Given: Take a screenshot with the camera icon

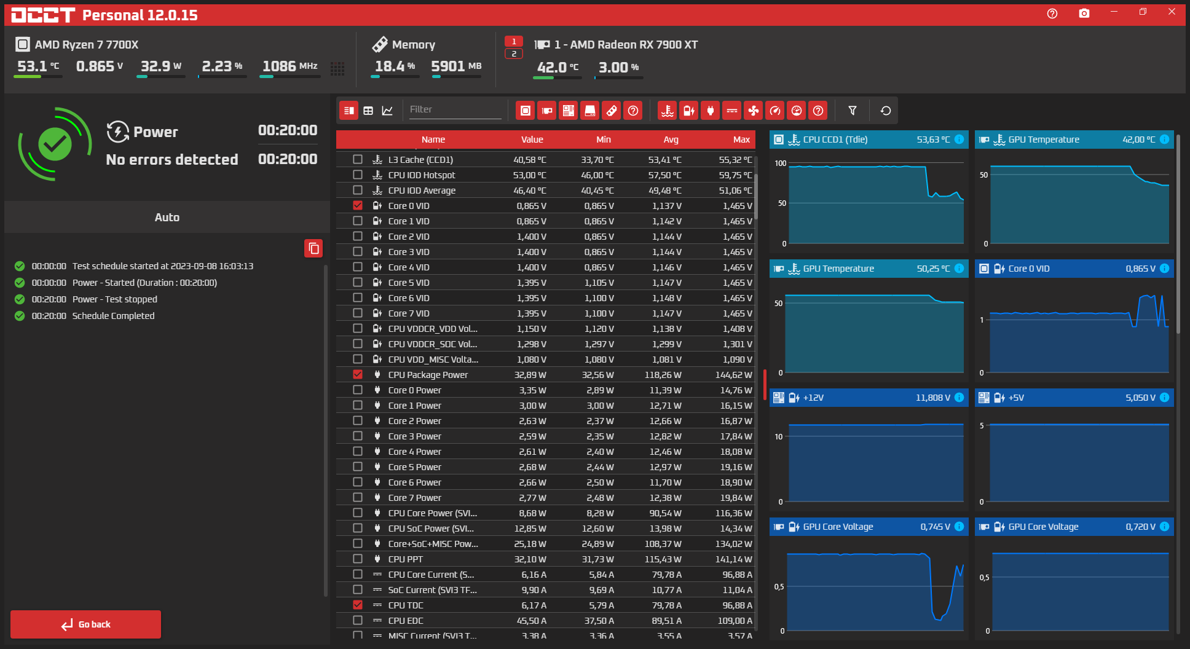Looking at the screenshot, I should [x=1084, y=14].
